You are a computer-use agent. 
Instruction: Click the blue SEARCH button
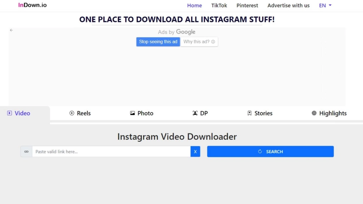click(270, 152)
